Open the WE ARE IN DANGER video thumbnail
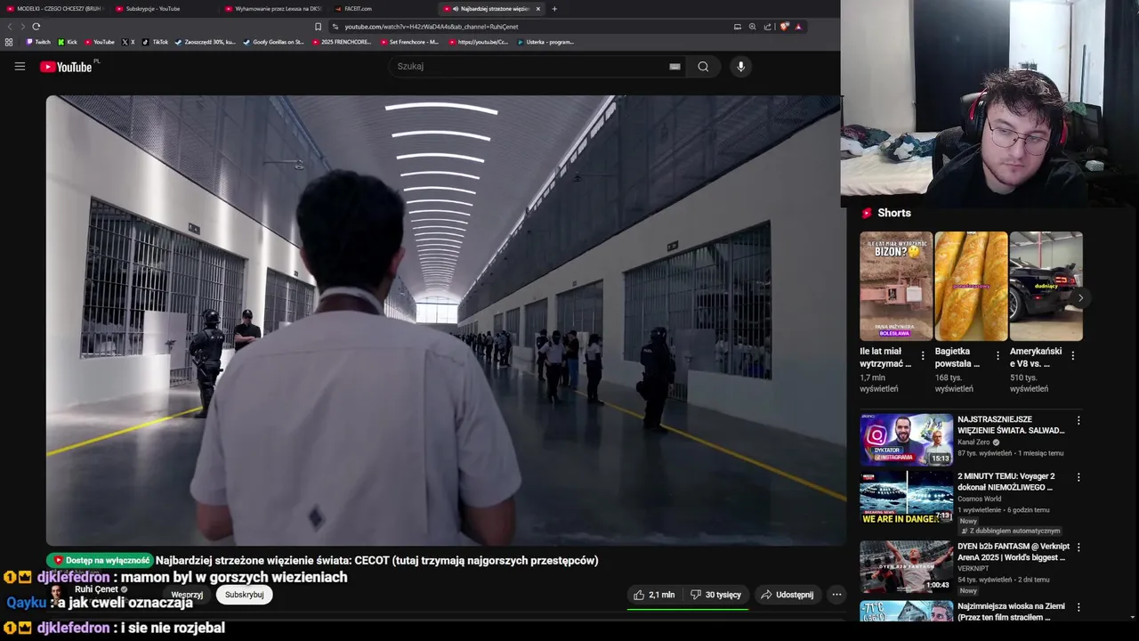 (906, 497)
